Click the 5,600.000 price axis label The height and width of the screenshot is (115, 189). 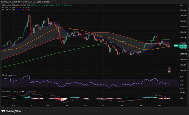183,10
